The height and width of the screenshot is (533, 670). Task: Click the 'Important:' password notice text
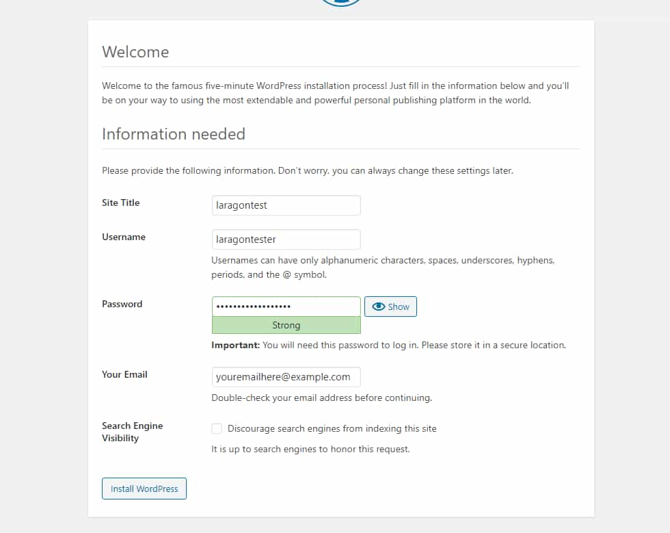coord(388,346)
